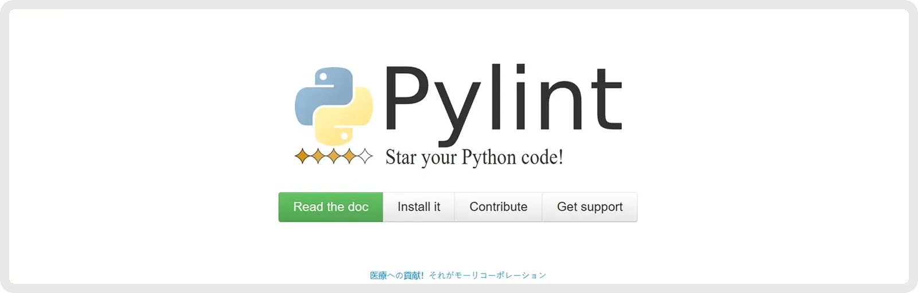
Task: Follow the 医療への貢献! link text
Action: [396, 276]
